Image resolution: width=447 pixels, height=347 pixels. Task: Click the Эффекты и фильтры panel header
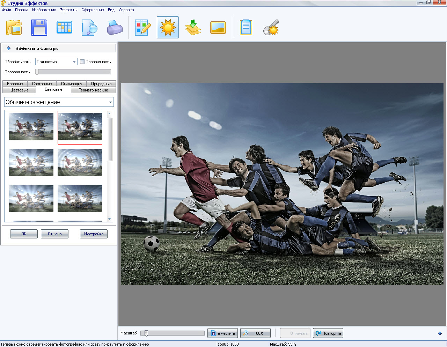pyautogui.click(x=59, y=48)
